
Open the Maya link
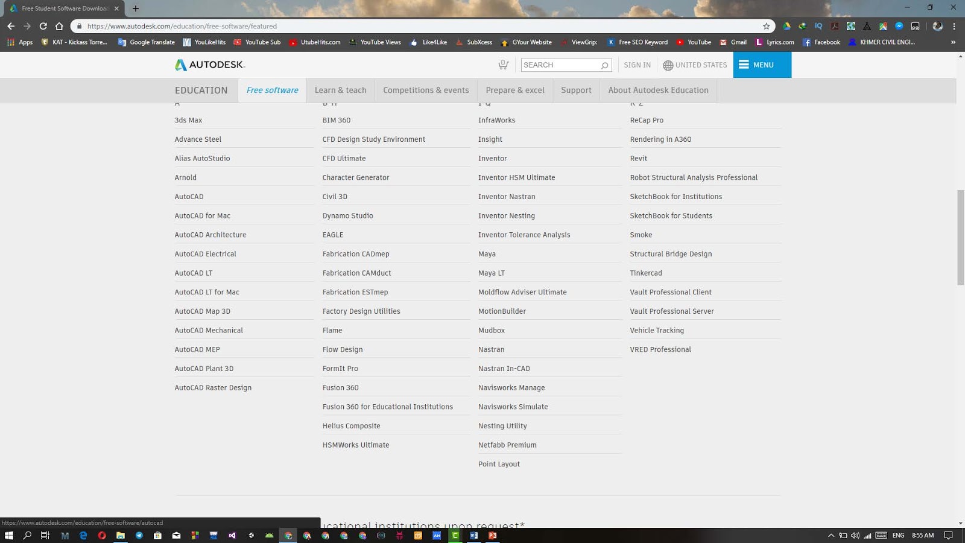pyautogui.click(x=487, y=254)
